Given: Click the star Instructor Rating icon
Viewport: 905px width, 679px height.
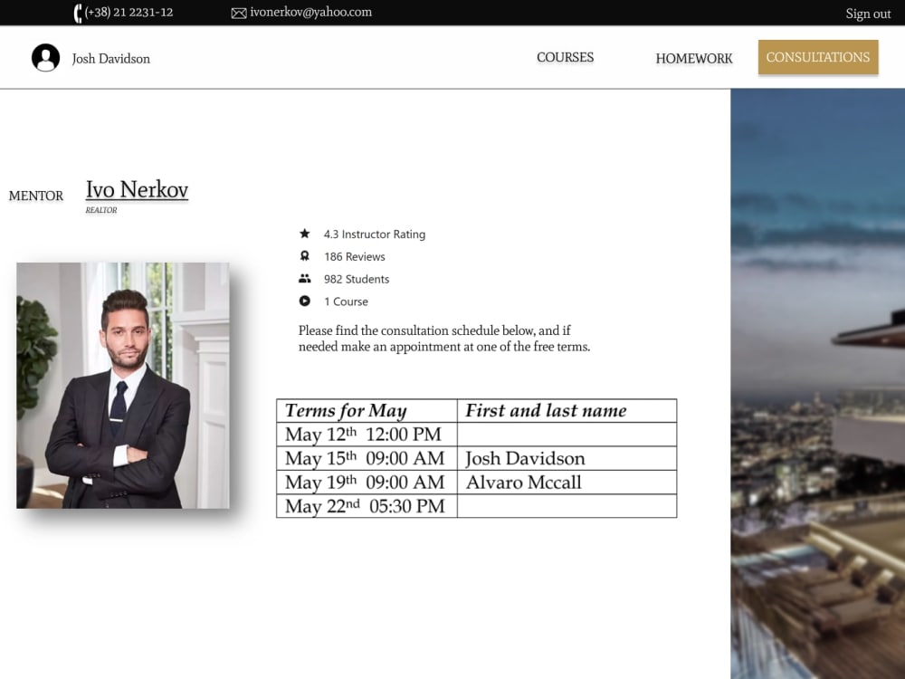Looking at the screenshot, I should [305, 234].
